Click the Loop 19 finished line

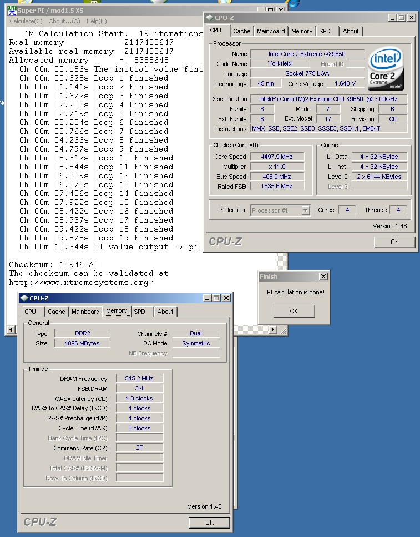(x=96, y=238)
